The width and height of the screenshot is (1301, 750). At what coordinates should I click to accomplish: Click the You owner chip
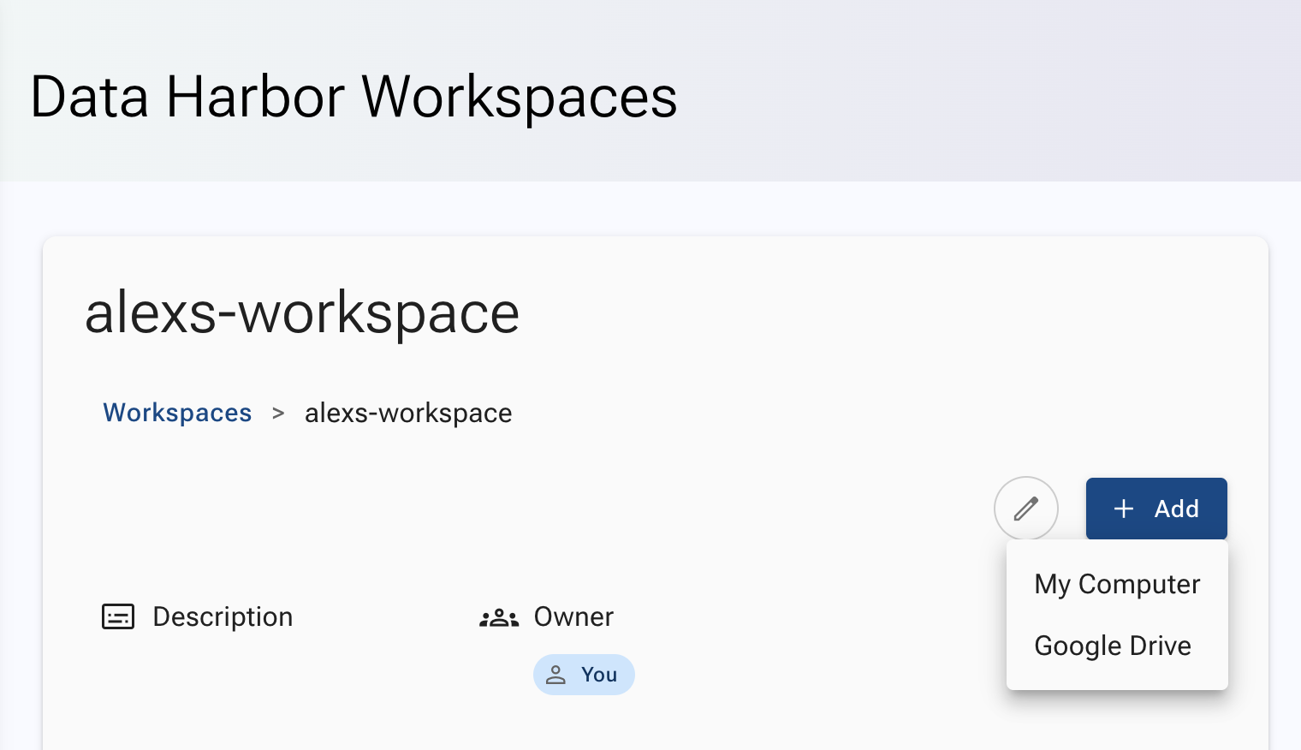pyautogui.click(x=584, y=675)
